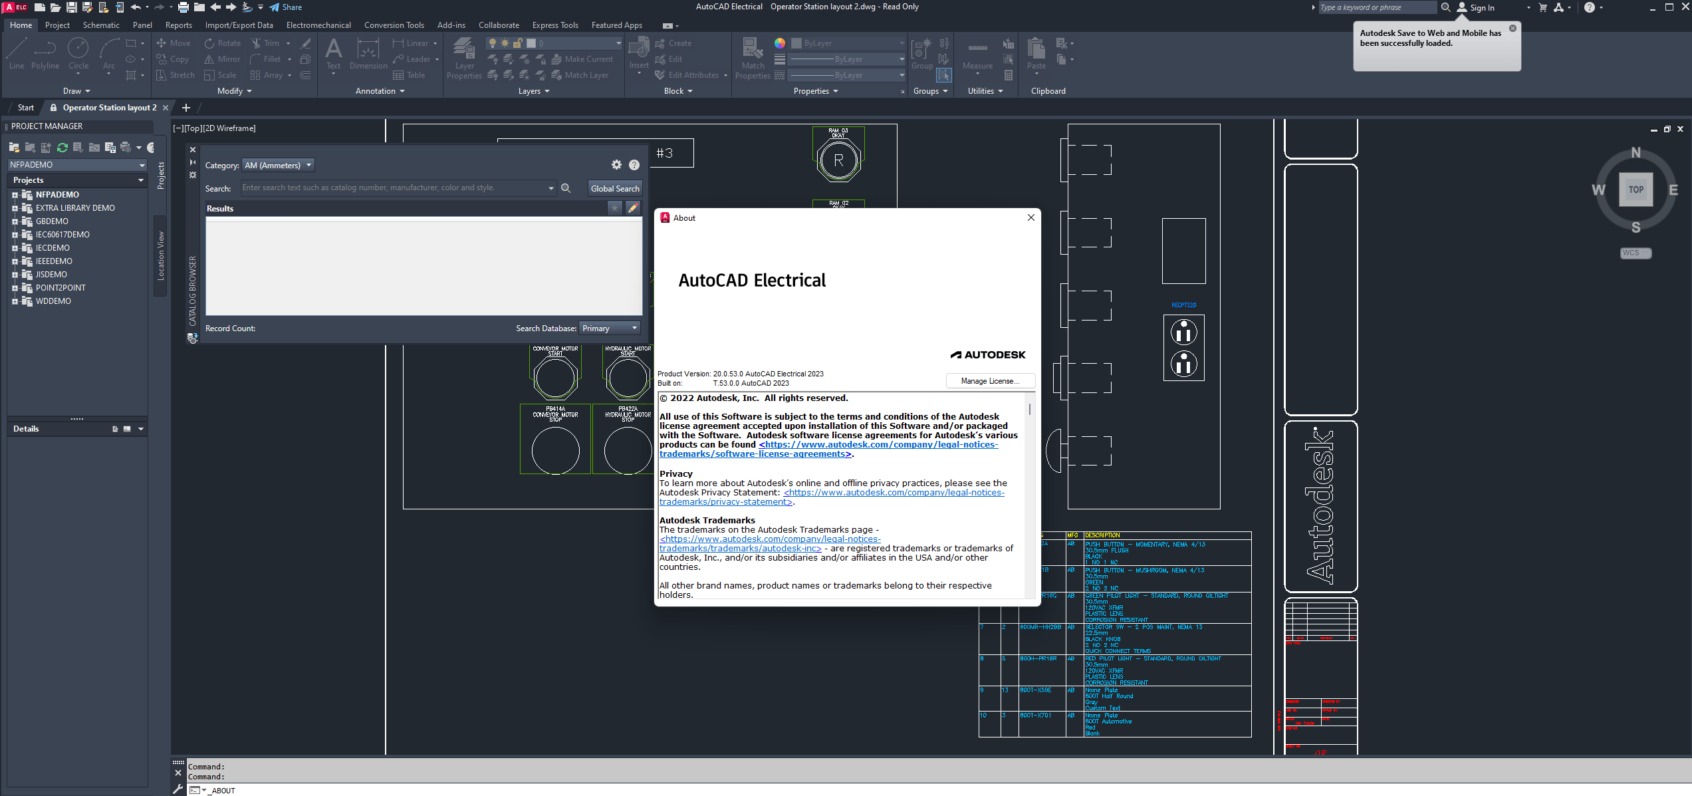
Task: Click into the catalog search text field
Action: (392, 188)
